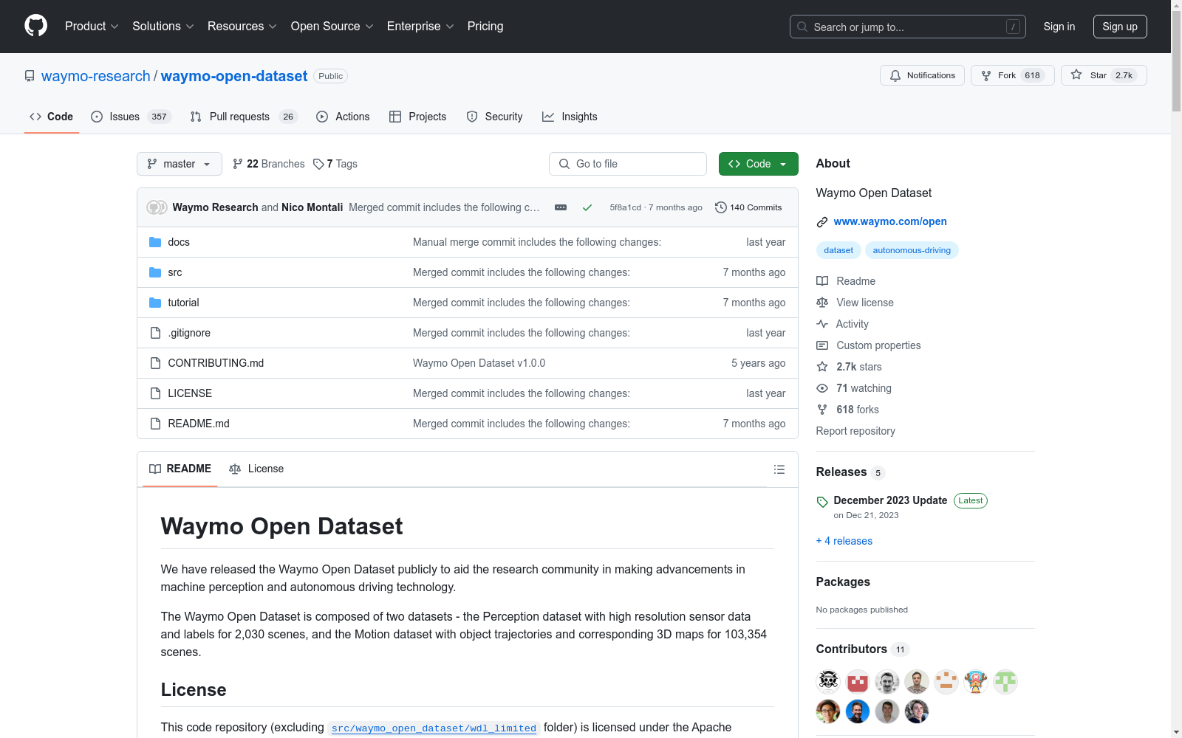
Task: Switch to the Security tab
Action: click(x=494, y=117)
